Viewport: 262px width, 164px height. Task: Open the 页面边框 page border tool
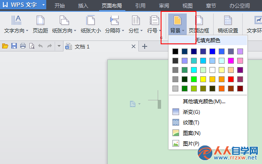[199, 24]
